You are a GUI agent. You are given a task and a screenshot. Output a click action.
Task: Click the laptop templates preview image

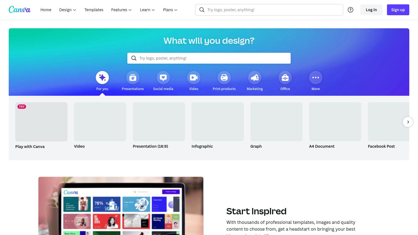coord(121,206)
